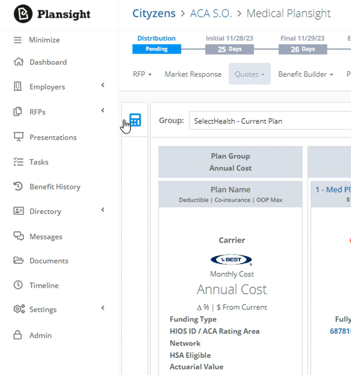Click the Pending marker on the Distribution timeline
The height and width of the screenshot is (375, 351).
[x=156, y=49]
